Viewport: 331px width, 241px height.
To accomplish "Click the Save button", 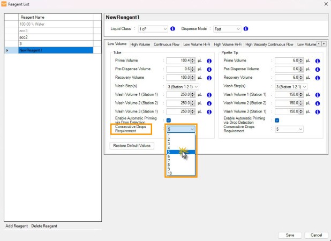I will [x=290, y=235].
